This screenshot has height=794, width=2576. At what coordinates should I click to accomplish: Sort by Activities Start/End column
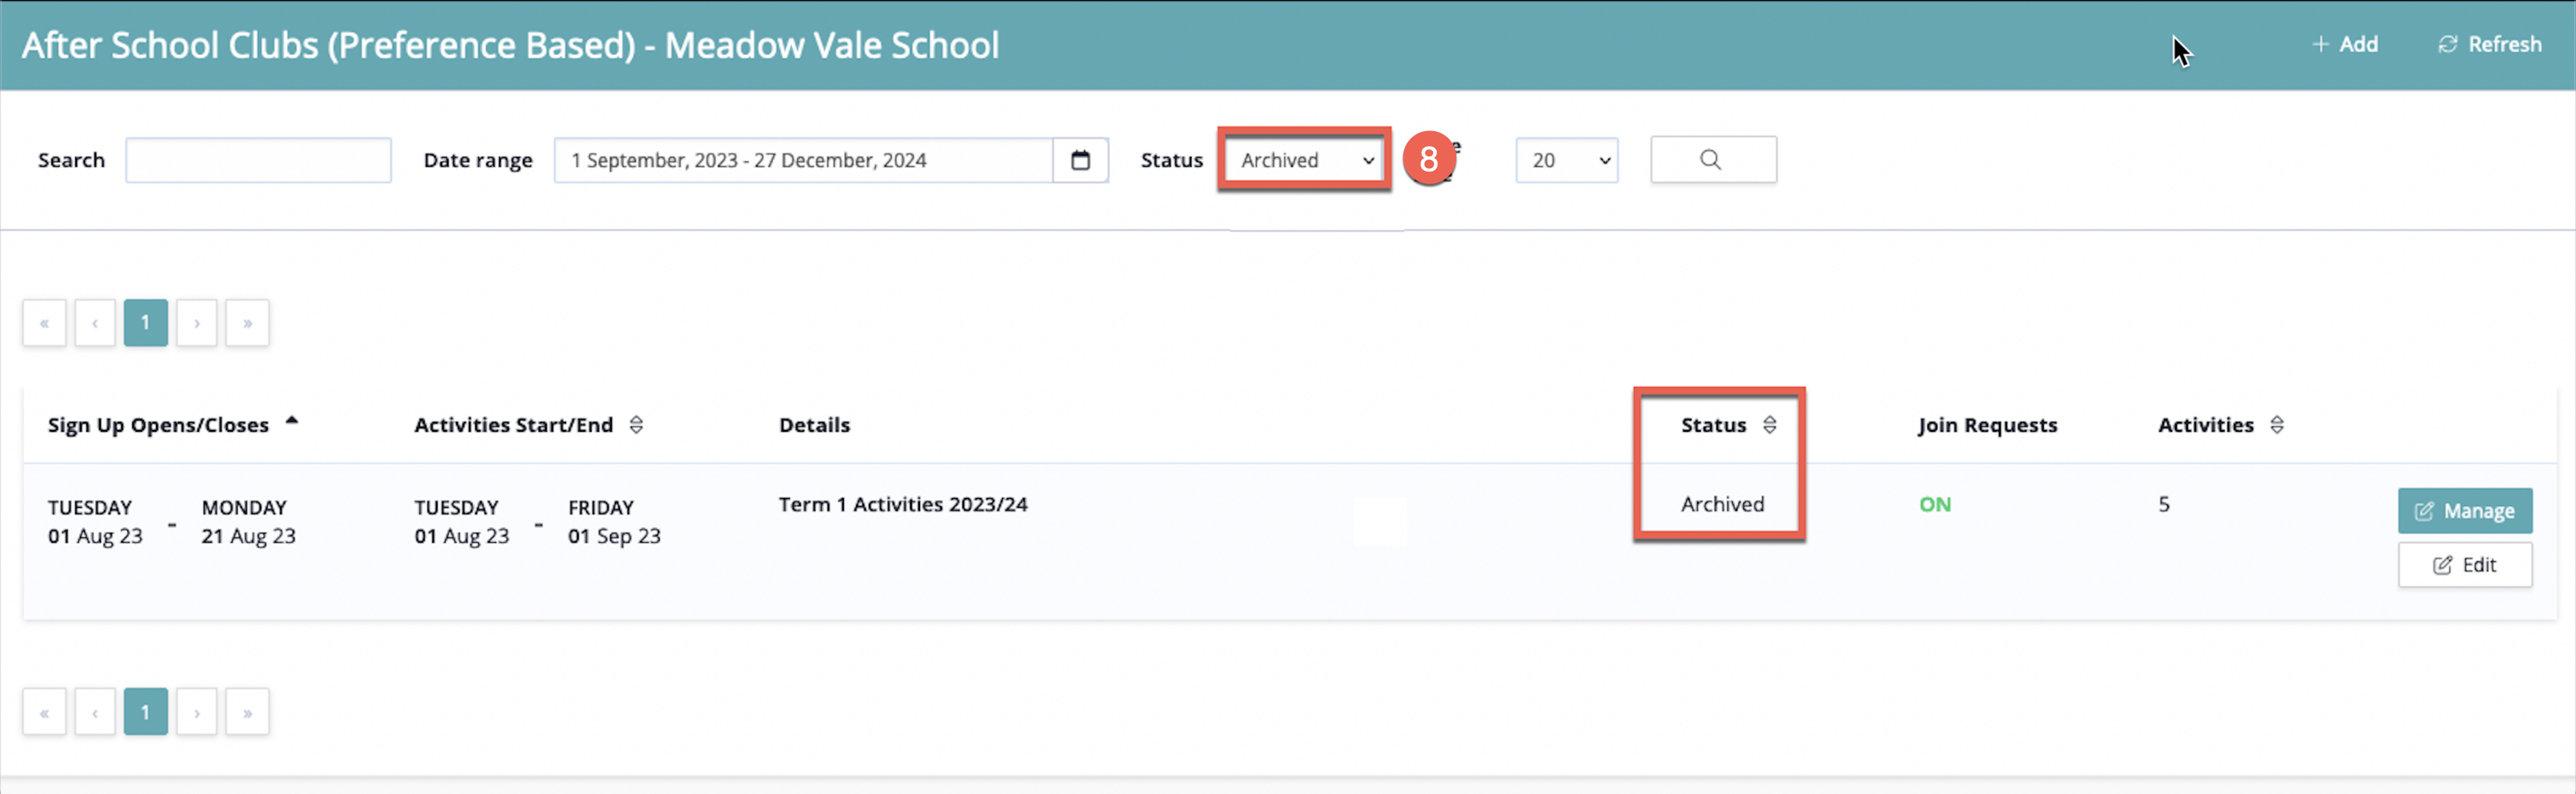(x=528, y=425)
